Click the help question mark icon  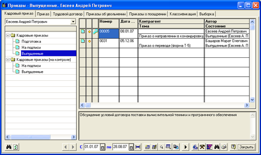click(233, 147)
